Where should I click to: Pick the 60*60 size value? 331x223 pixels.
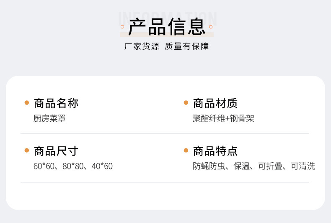pyautogui.click(x=44, y=166)
